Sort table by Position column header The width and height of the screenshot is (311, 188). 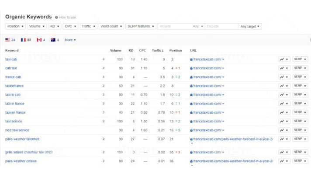click(x=176, y=50)
